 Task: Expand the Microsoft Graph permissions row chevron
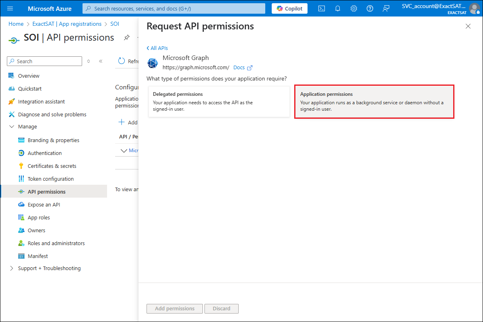point(124,151)
